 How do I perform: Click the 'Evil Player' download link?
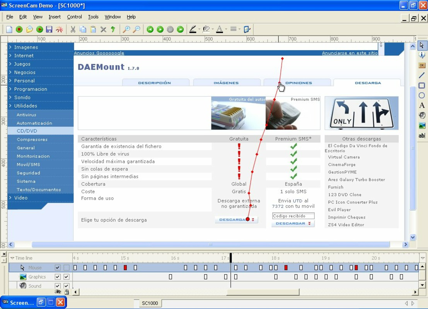339,210
